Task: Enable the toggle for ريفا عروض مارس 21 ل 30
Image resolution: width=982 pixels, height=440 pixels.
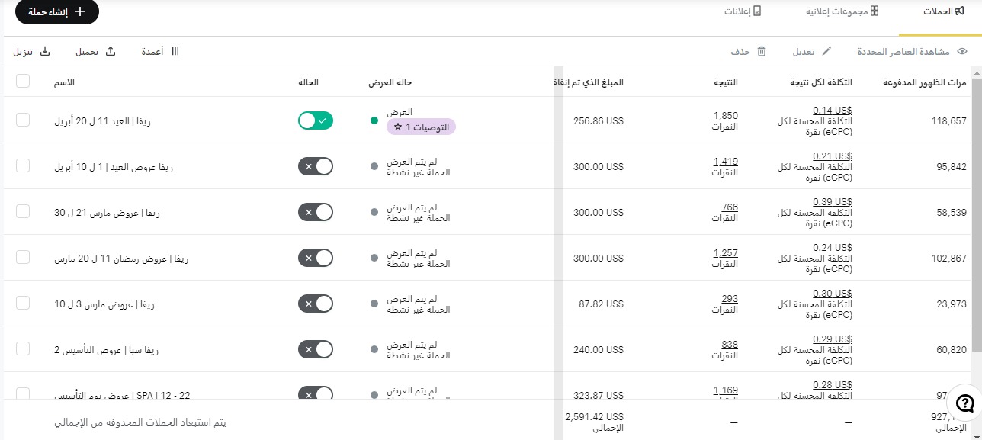Action: point(316,212)
